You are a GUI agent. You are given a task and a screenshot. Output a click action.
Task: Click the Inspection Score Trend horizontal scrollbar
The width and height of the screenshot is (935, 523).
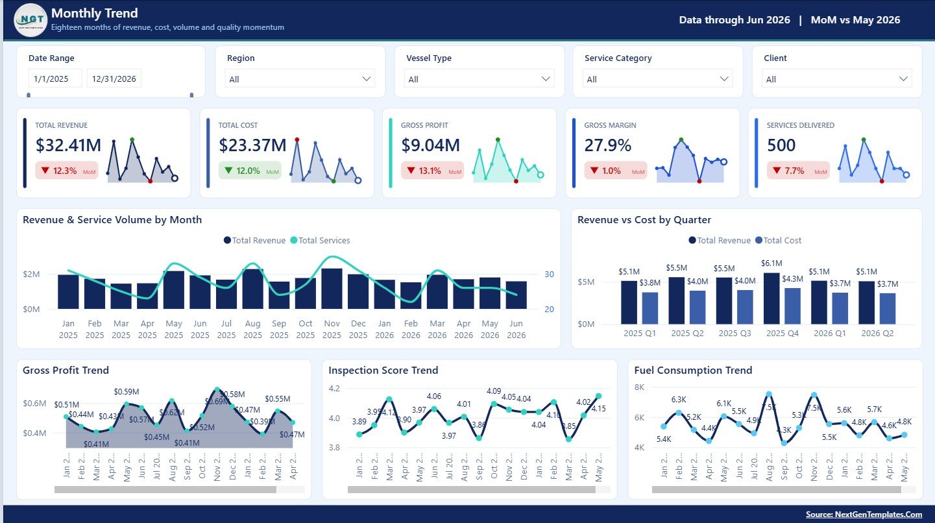tap(472, 489)
